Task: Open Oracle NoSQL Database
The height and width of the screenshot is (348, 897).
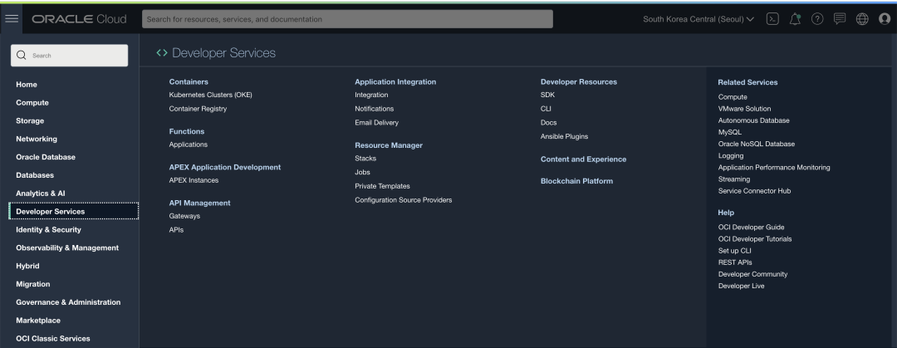Action: (x=757, y=145)
